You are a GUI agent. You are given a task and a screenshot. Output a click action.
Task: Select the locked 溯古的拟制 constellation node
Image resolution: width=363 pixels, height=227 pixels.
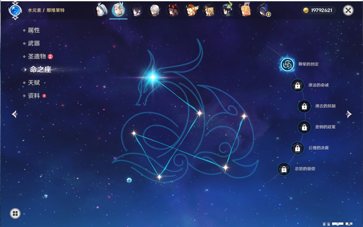click(304, 106)
